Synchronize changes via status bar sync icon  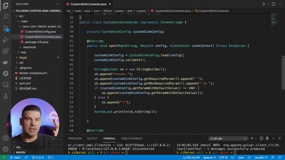26,157
